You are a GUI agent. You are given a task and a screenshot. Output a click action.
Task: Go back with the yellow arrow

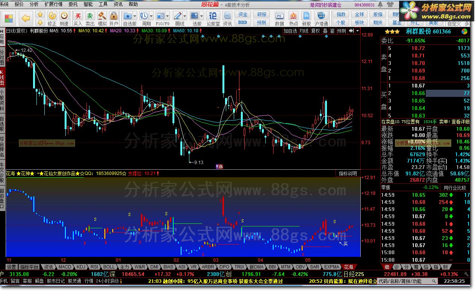(x=26, y=18)
